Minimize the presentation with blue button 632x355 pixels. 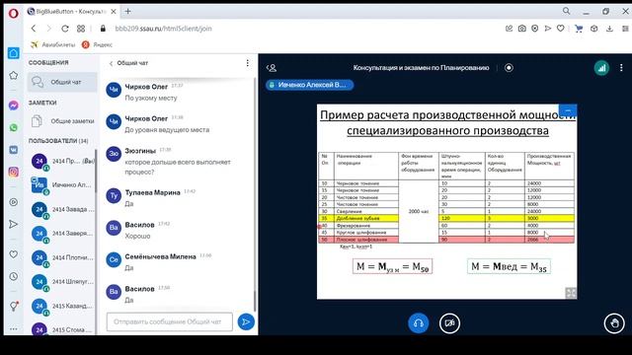pyautogui.click(x=568, y=110)
